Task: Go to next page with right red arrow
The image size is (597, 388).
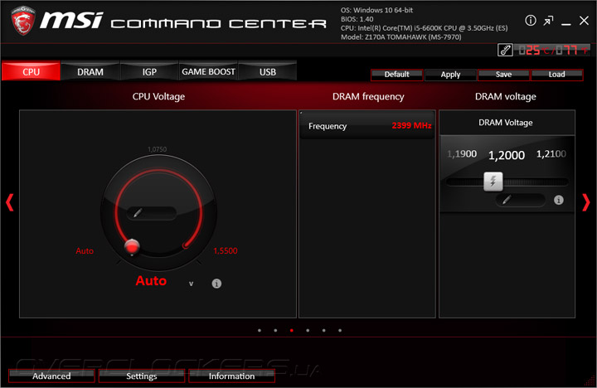Action: pos(586,202)
